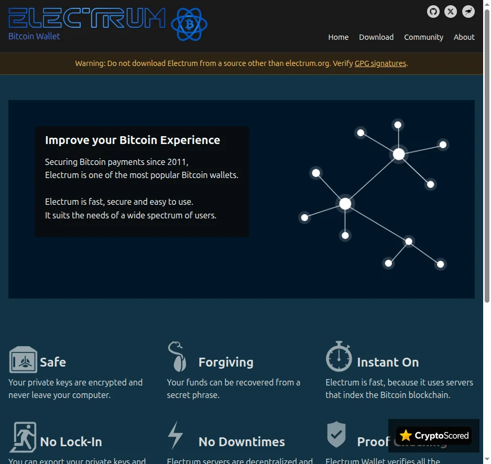Click the 'Warning: Do not download Electrum' banner text

point(242,63)
